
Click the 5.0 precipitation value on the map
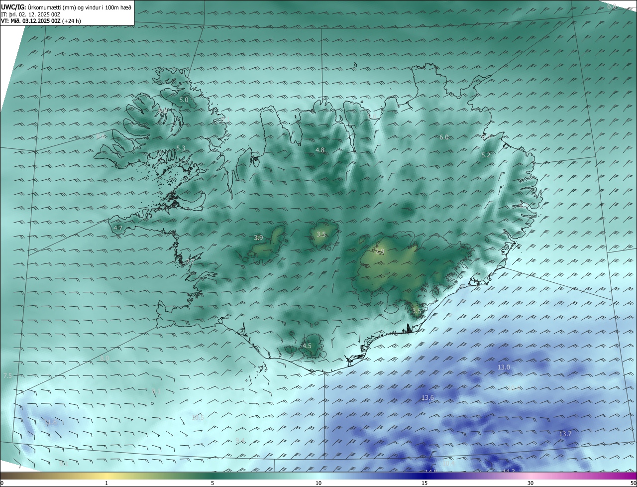click(x=184, y=100)
